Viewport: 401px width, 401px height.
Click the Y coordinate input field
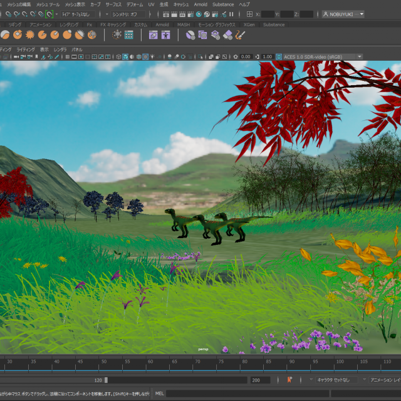pos(287,14)
